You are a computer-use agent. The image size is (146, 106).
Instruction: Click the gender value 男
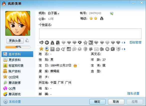coord(52,60)
